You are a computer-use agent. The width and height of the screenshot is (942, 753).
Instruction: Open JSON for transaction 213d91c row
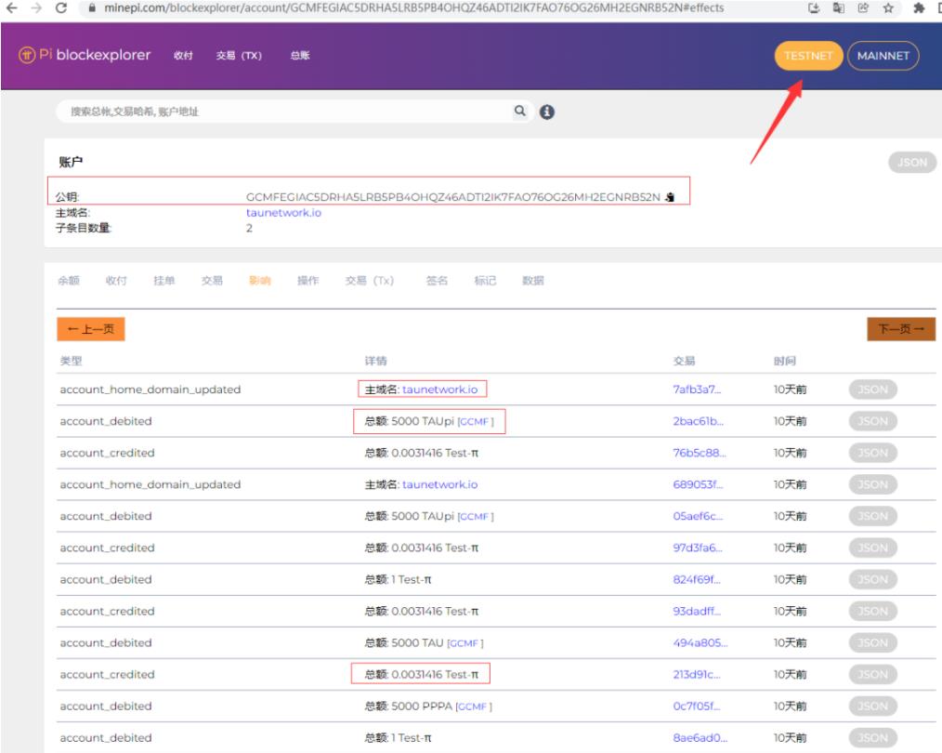click(873, 674)
